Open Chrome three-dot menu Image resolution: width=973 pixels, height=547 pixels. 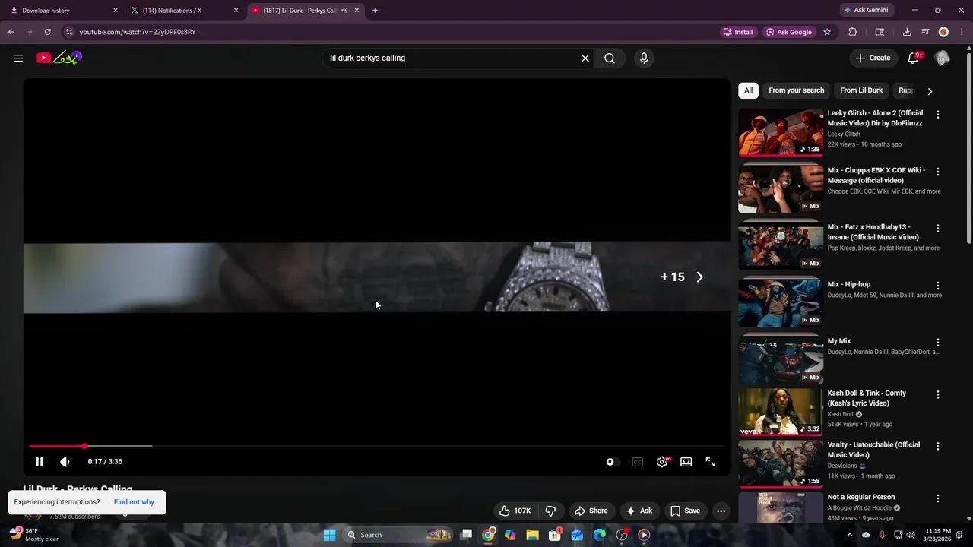(x=962, y=32)
